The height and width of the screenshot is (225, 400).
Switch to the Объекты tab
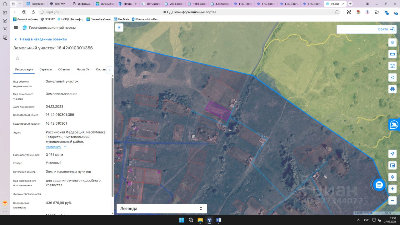pyautogui.click(x=64, y=69)
